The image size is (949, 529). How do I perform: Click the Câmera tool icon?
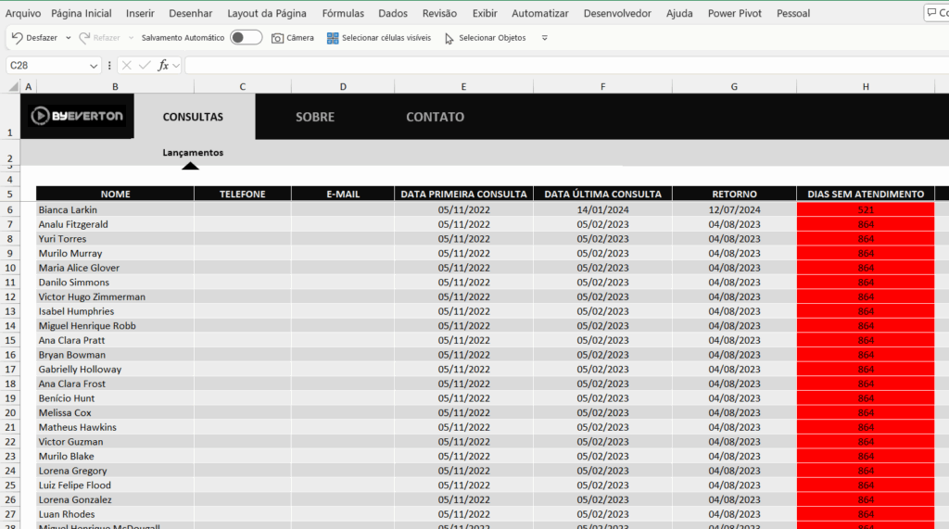[x=277, y=38]
